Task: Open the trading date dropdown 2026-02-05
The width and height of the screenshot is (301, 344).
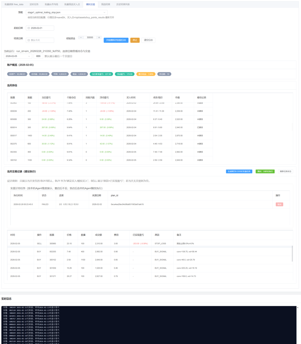Action: coord(18,56)
